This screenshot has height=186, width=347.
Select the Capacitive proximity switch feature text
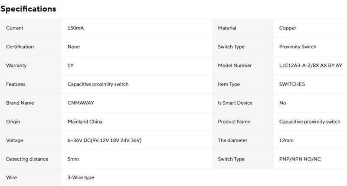[98, 84]
